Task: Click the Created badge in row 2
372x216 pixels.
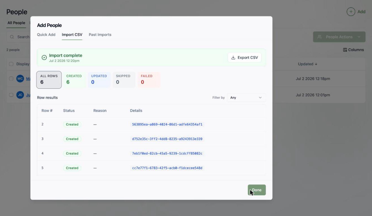Action: [x=72, y=124]
